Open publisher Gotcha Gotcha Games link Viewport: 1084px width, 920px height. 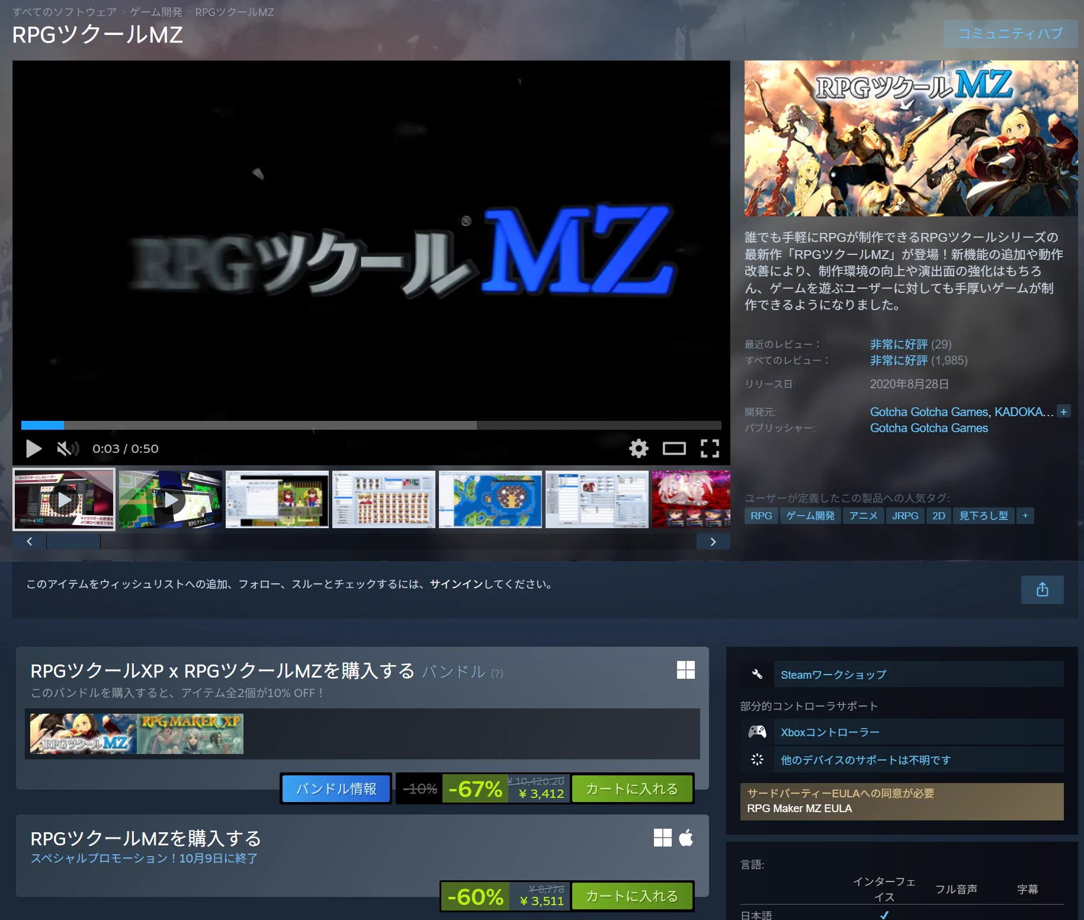click(x=929, y=428)
